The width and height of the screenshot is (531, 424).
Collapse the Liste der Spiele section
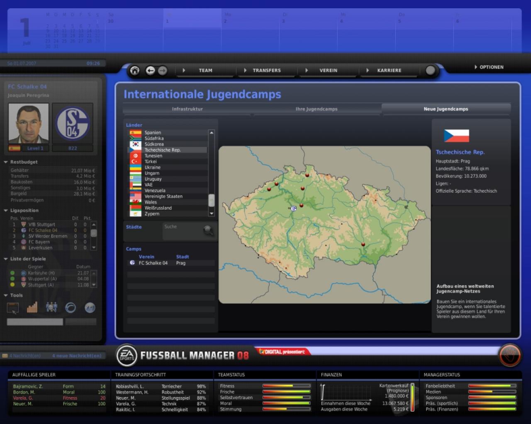(x=6, y=259)
